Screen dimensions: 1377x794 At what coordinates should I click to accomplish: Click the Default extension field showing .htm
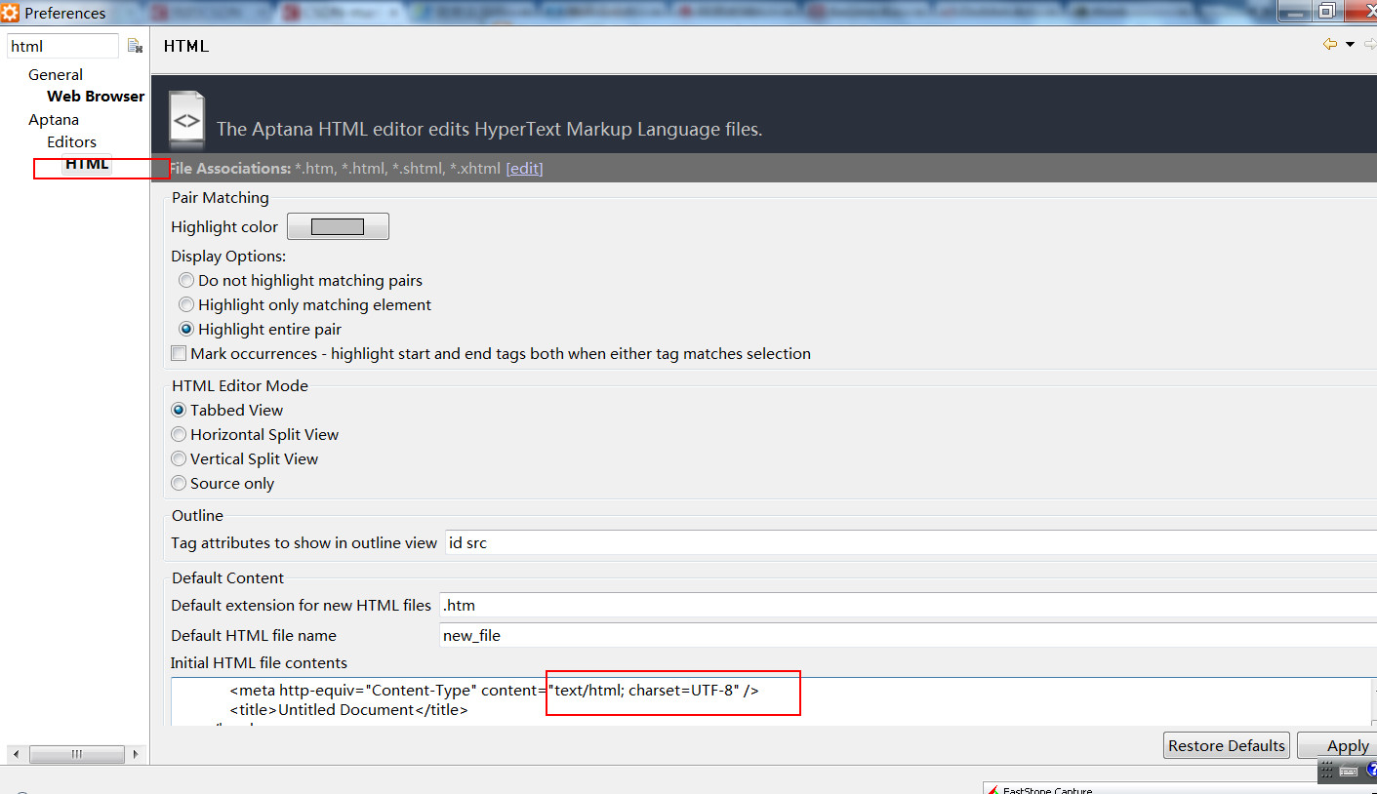click(x=908, y=605)
